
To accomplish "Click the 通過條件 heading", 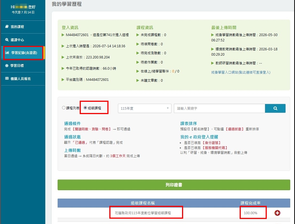I will [x=72, y=124].
